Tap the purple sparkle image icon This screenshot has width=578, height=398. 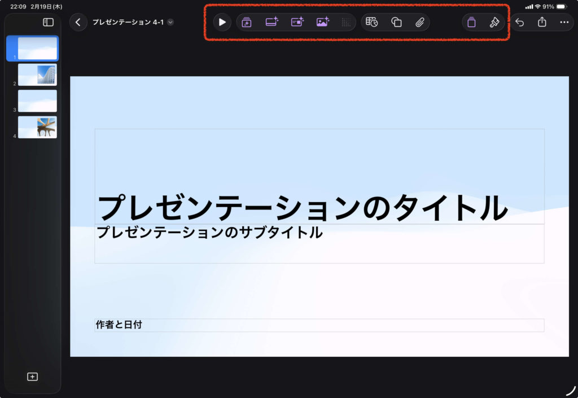[x=323, y=22]
